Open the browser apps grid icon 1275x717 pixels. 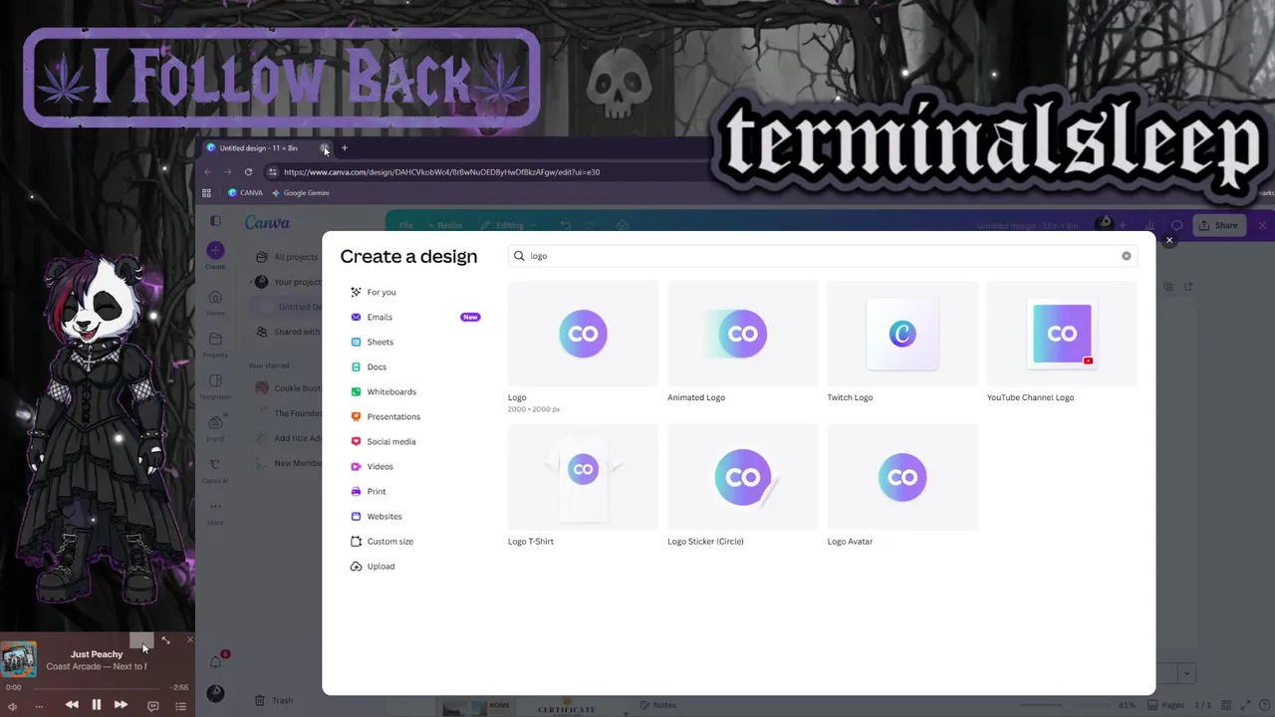[207, 193]
